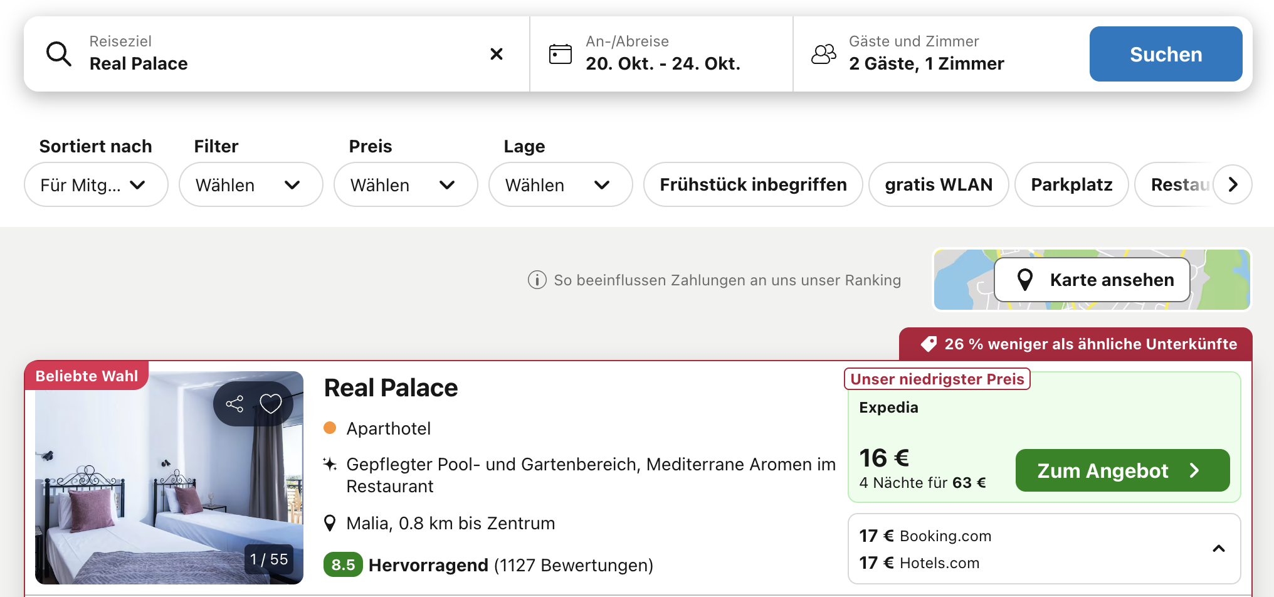Viewport: 1274px width, 597px height.
Task: Open the Sortiert nach dropdown
Action: click(x=95, y=184)
